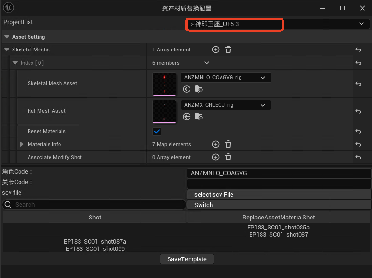The width and height of the screenshot is (372, 278).
Task: Use selected asset for Ref Mesh Asset
Action: pos(187,117)
